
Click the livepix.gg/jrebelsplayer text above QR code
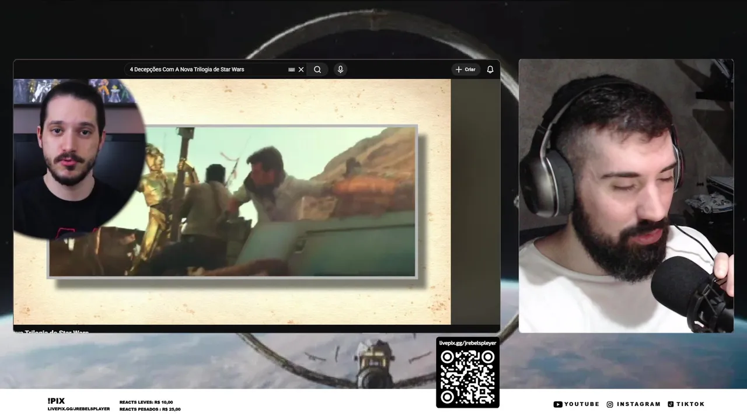467,343
